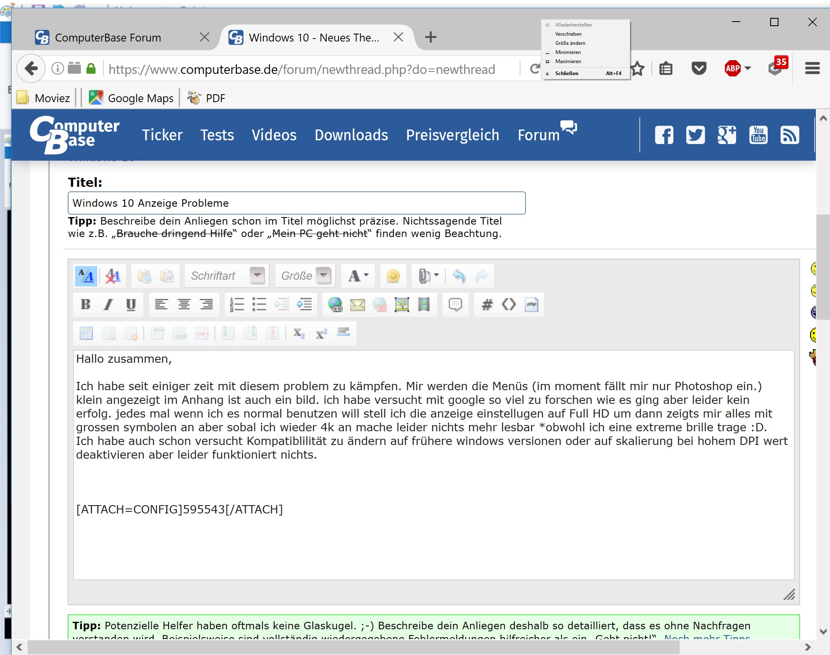The width and height of the screenshot is (830, 655).
Task: Open the Größe font size dropdown
Action: coord(324,276)
